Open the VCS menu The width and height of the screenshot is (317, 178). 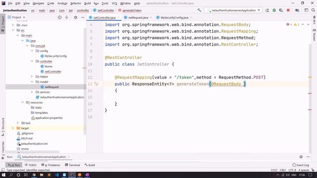(x=114, y=3)
